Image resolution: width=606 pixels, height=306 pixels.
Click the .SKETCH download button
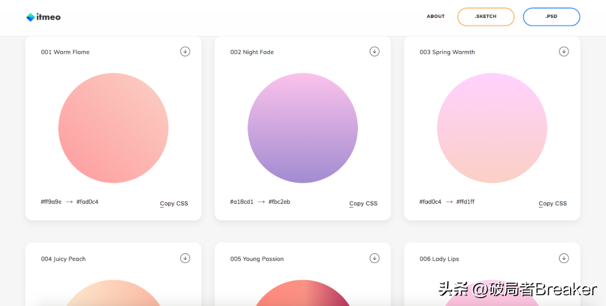486,17
